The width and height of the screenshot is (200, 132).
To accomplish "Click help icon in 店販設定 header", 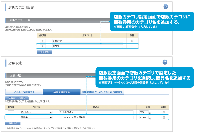I will [x=165, y=62].
